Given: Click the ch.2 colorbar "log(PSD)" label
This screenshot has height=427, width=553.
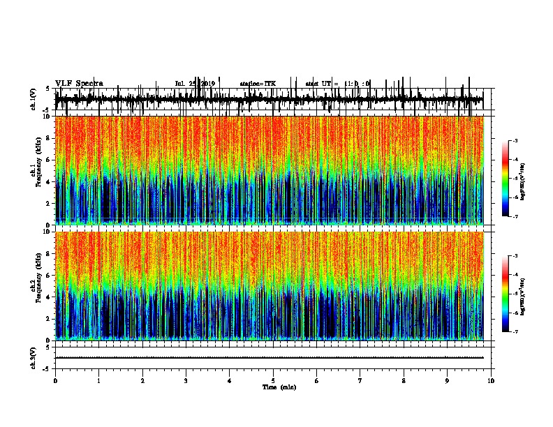Looking at the screenshot, I should [x=522, y=297].
